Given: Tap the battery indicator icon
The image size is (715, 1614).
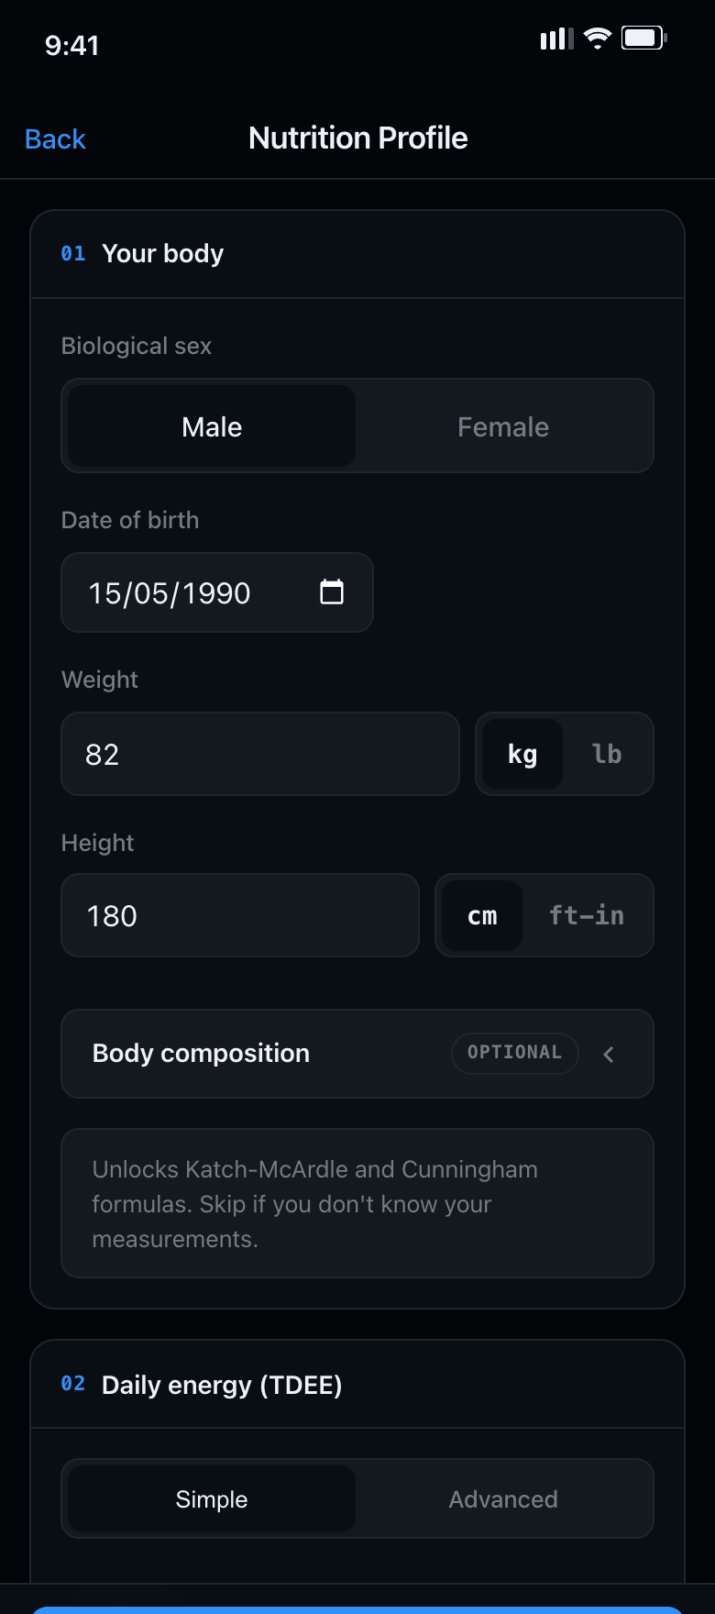Looking at the screenshot, I should point(643,39).
